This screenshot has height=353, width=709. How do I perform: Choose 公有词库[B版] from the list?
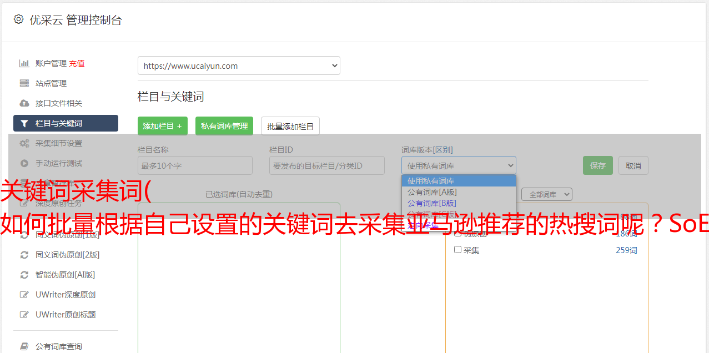pos(459,203)
